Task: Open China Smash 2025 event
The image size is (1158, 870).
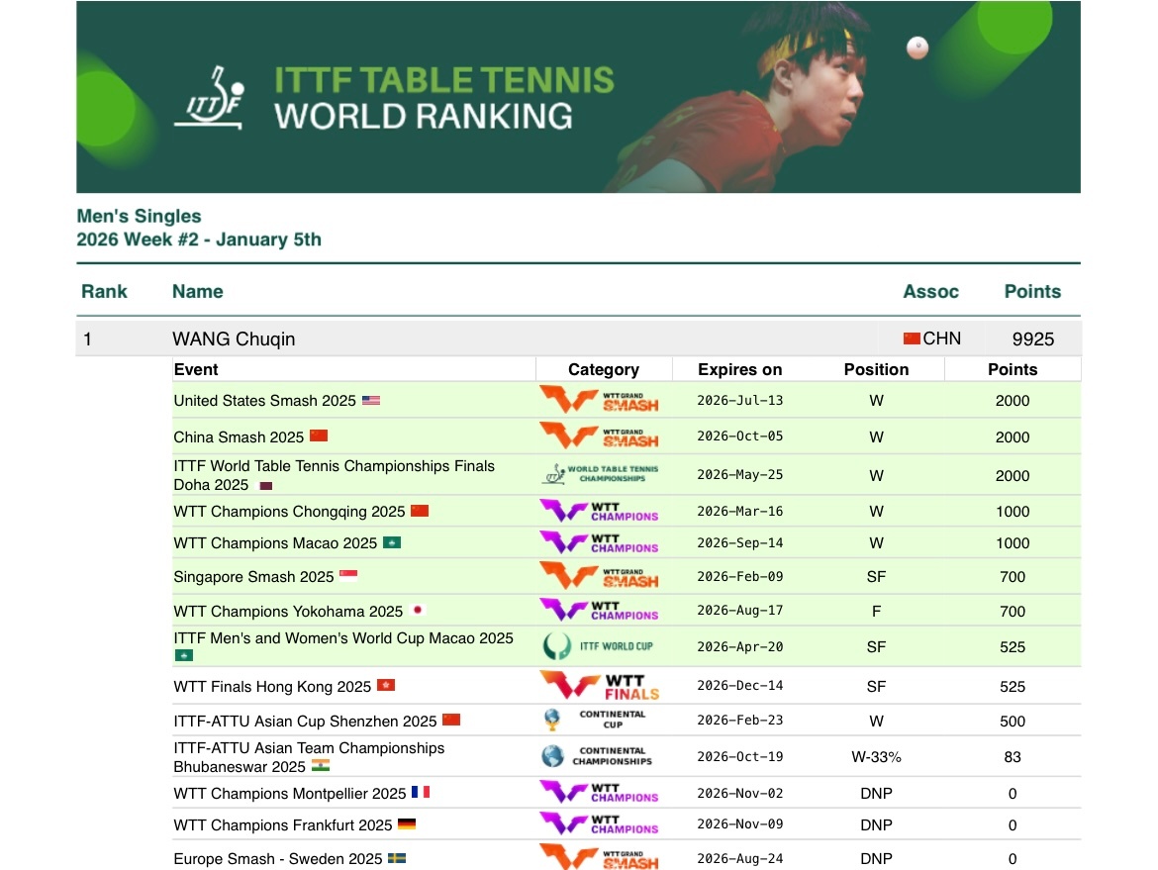Action: pyautogui.click(x=239, y=436)
